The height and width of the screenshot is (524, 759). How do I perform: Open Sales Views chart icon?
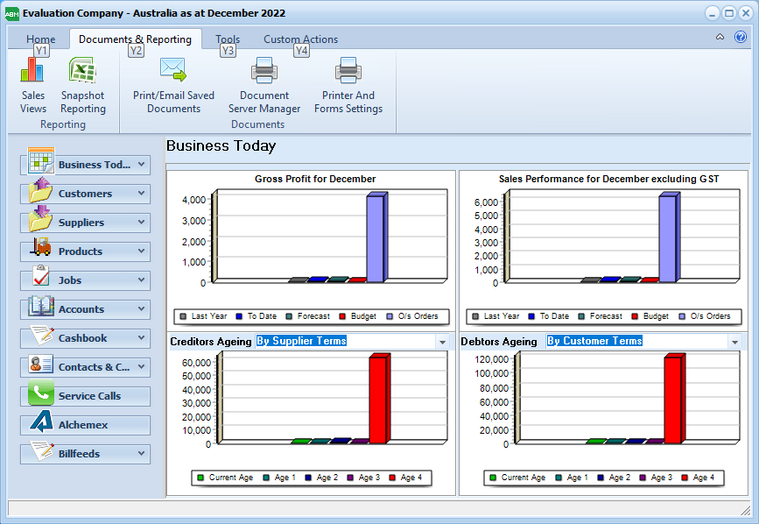pyautogui.click(x=32, y=70)
